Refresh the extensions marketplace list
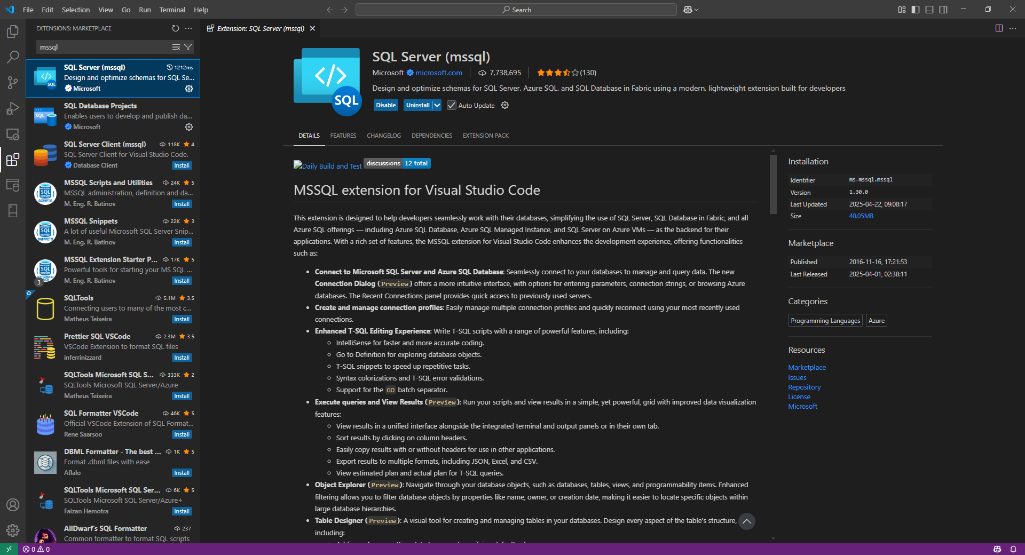Image resolution: width=1025 pixels, height=555 pixels. click(x=176, y=28)
